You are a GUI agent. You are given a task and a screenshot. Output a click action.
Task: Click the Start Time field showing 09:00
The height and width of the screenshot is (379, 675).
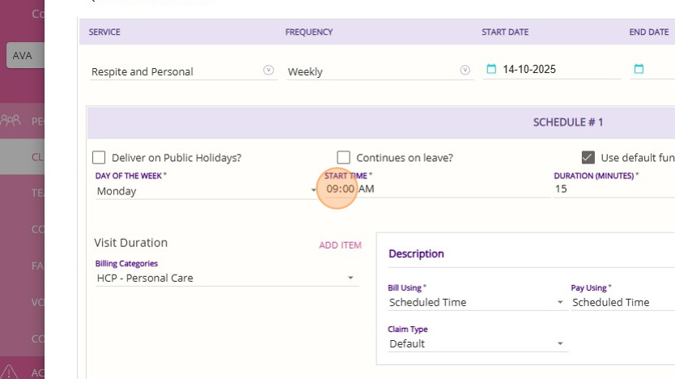pyautogui.click(x=341, y=189)
